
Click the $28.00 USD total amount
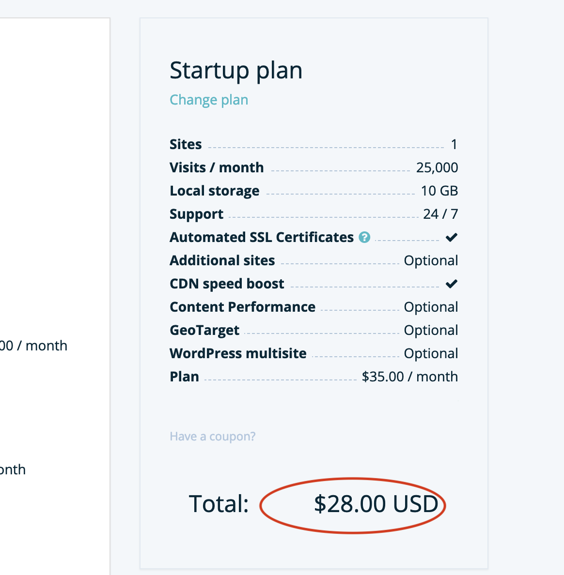tap(376, 504)
